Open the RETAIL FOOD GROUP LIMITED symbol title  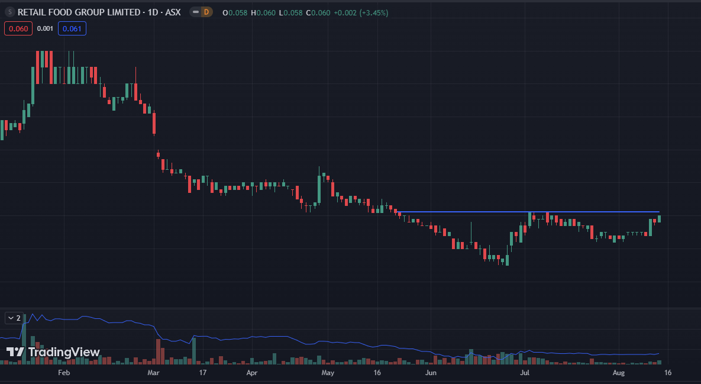click(99, 12)
